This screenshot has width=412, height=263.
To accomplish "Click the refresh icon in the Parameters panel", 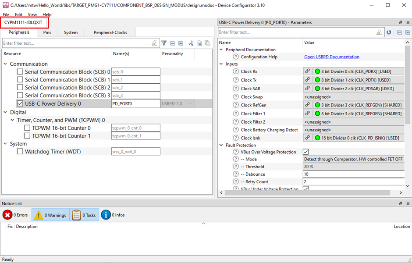I will (x=389, y=32).
